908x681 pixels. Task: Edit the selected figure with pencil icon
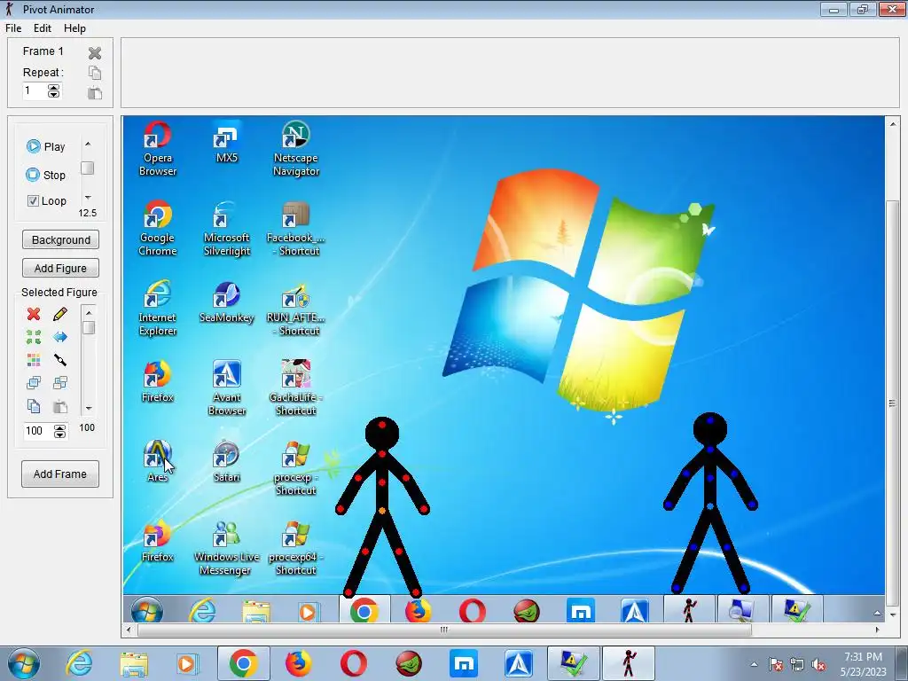click(59, 314)
